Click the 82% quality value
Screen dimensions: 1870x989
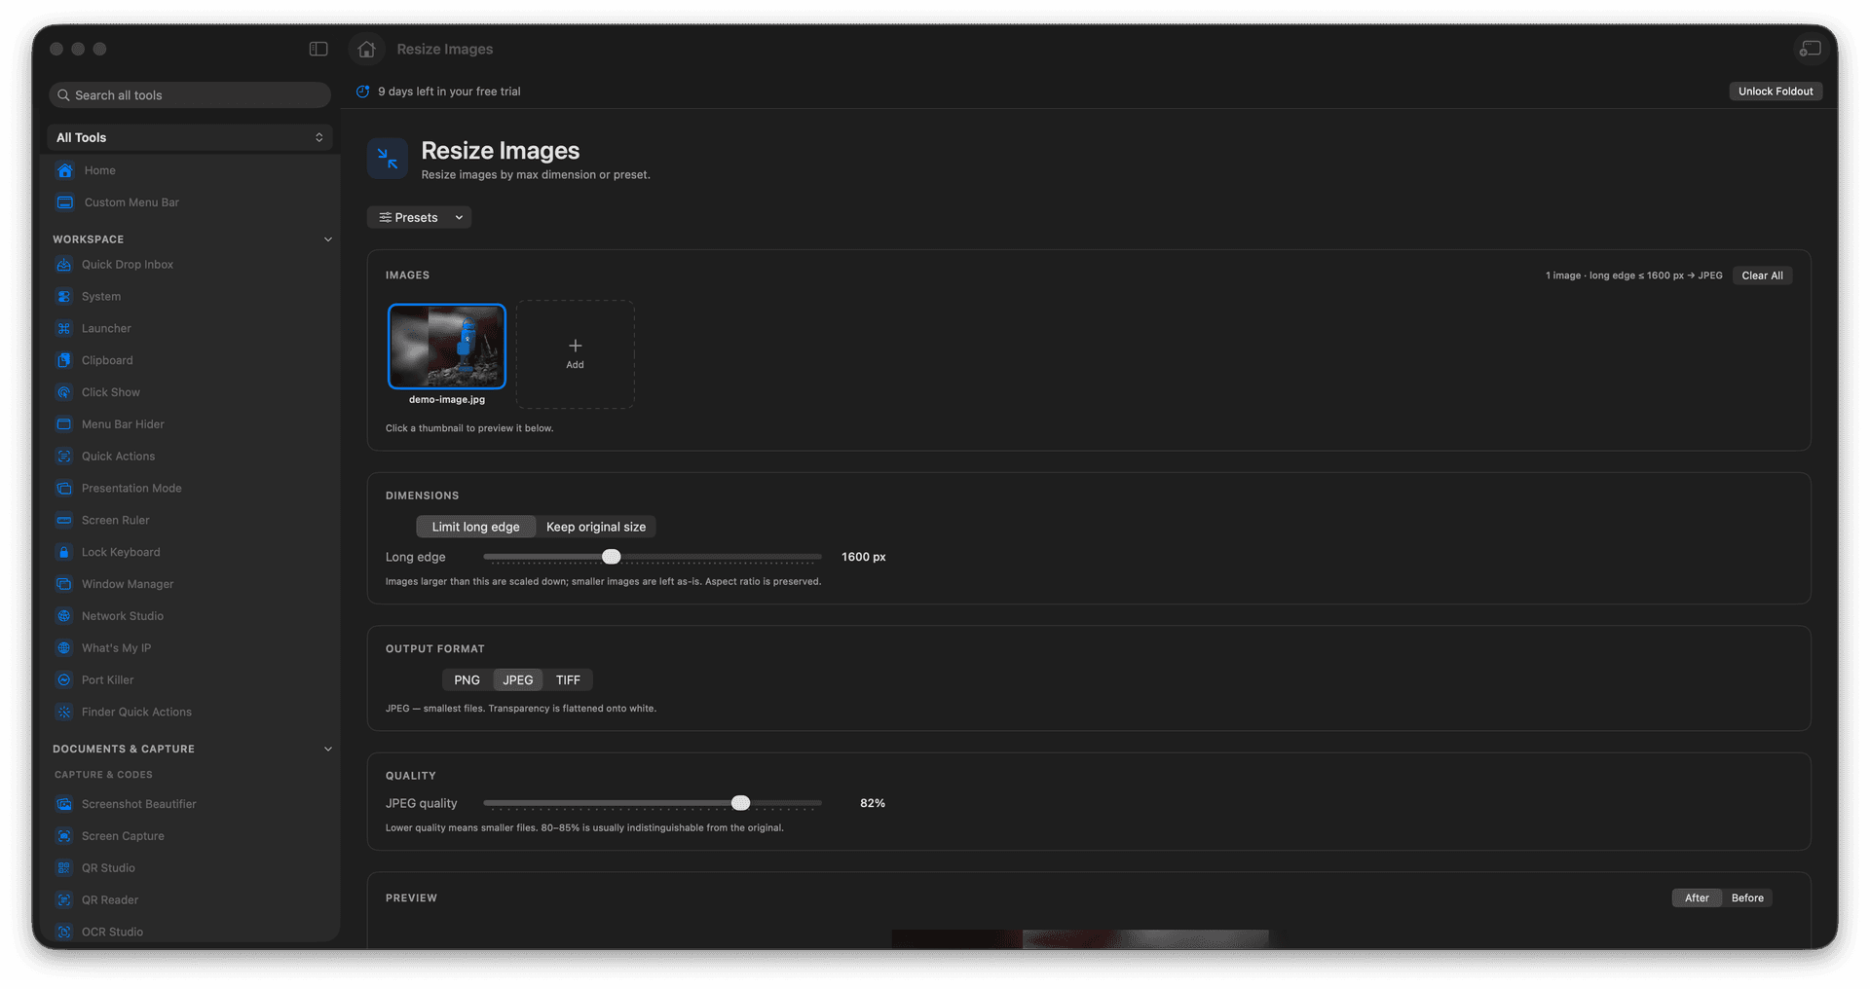click(873, 803)
